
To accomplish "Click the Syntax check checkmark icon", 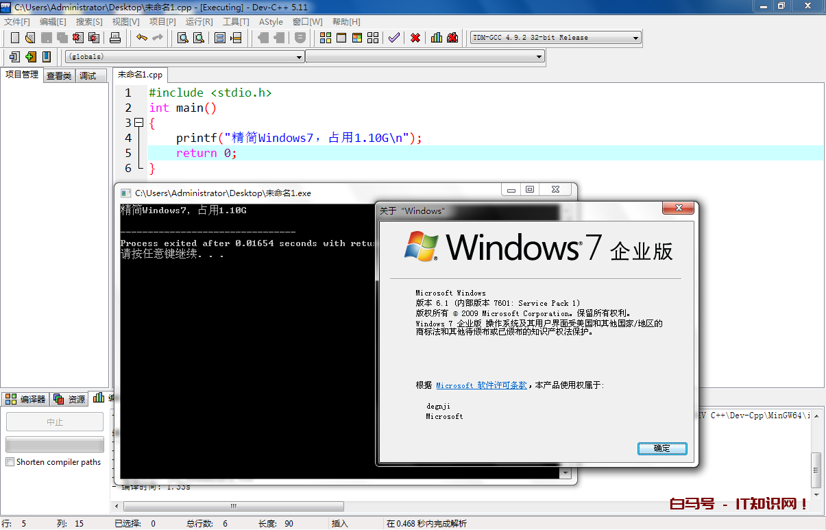I will click(x=393, y=38).
